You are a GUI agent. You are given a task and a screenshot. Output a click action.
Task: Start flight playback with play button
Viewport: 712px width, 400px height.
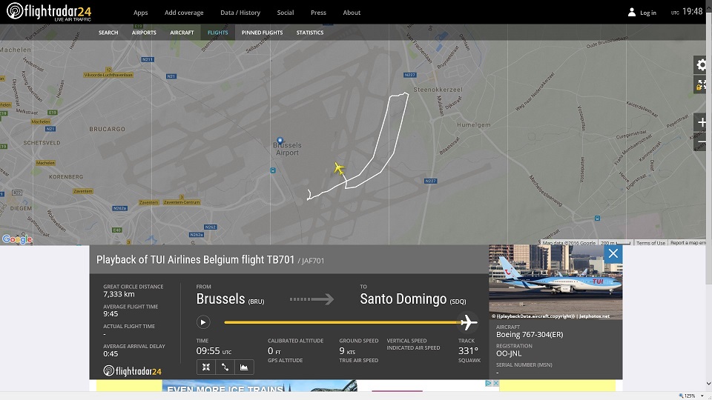(203, 322)
